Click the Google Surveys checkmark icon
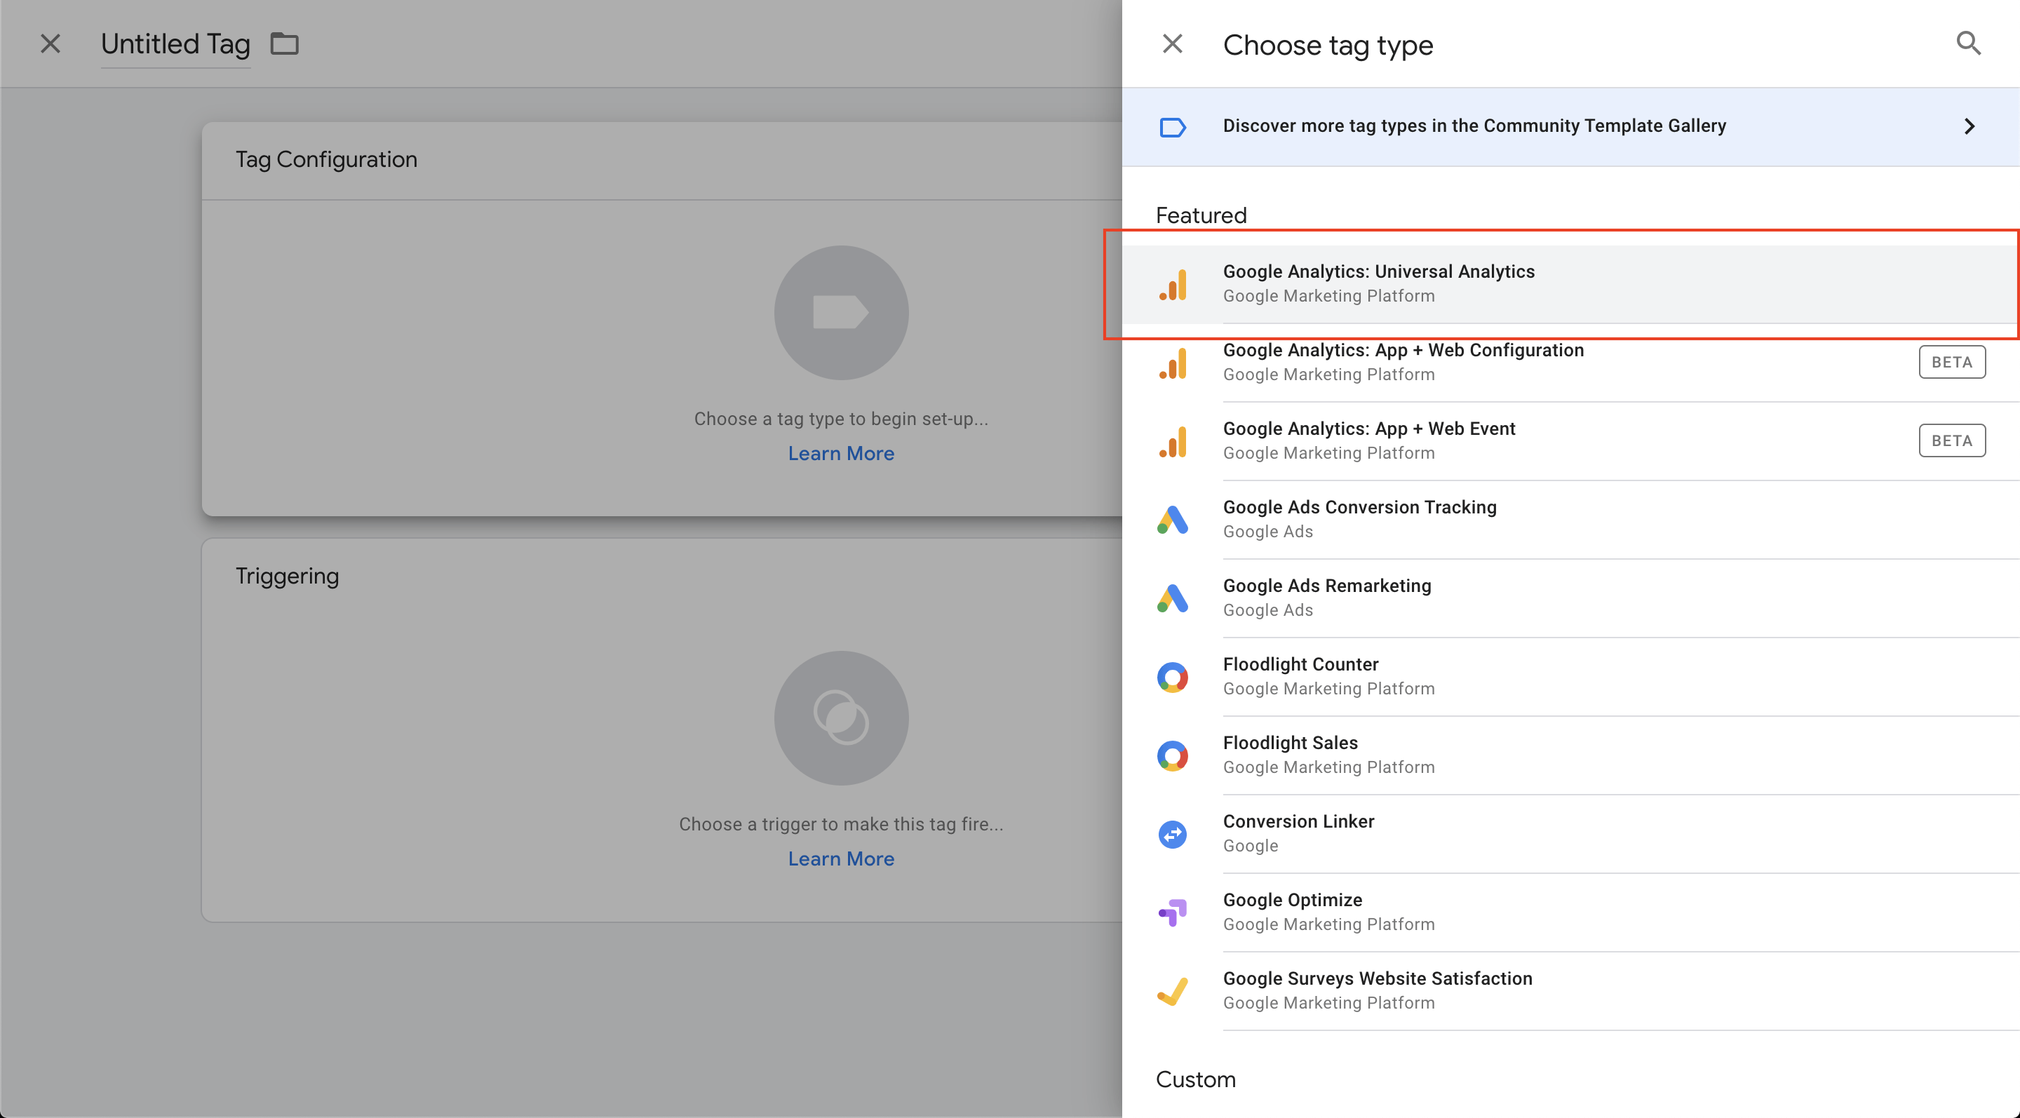 click(x=1172, y=990)
